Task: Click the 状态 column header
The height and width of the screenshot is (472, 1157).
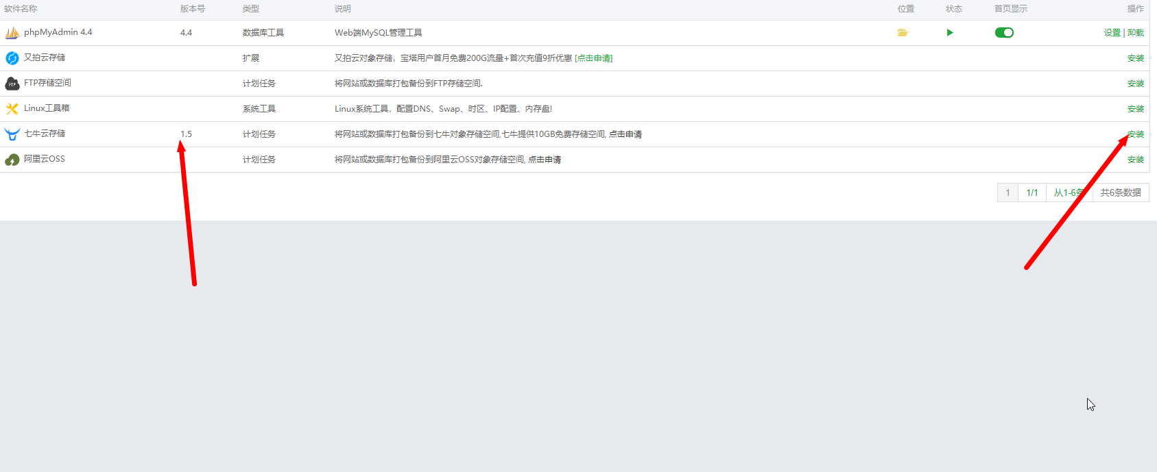Action: click(x=954, y=9)
